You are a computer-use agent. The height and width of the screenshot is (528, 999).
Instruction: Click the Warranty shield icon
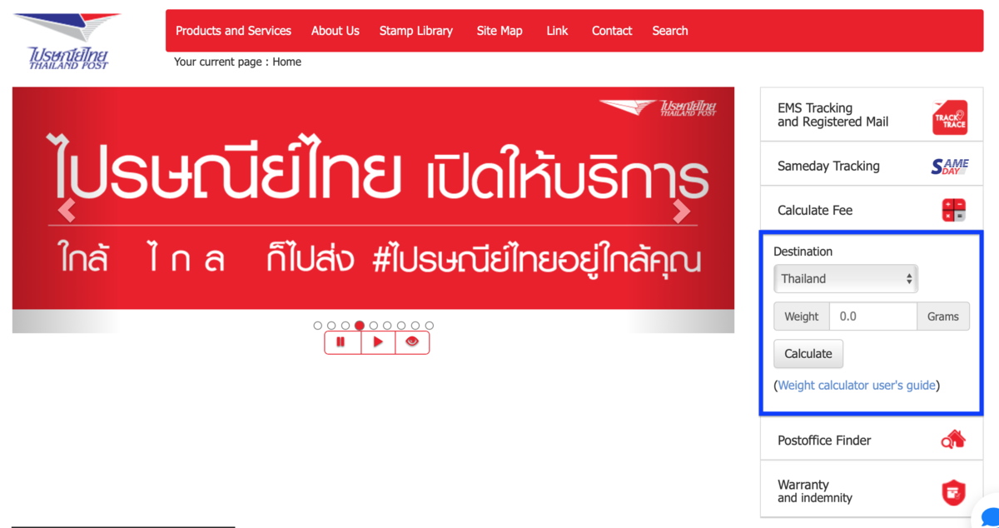click(953, 491)
